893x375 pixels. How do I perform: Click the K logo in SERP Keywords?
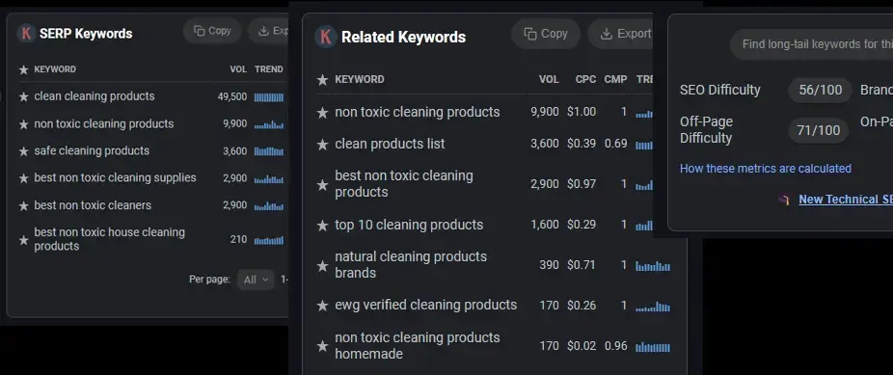[26, 33]
